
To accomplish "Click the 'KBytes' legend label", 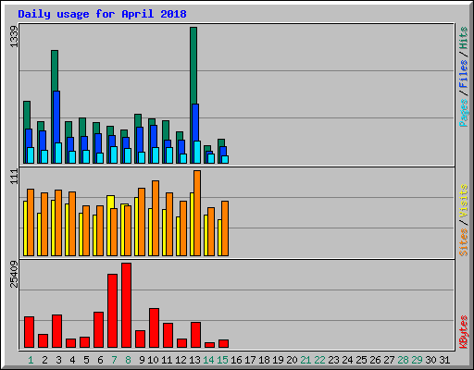I will (x=463, y=332).
